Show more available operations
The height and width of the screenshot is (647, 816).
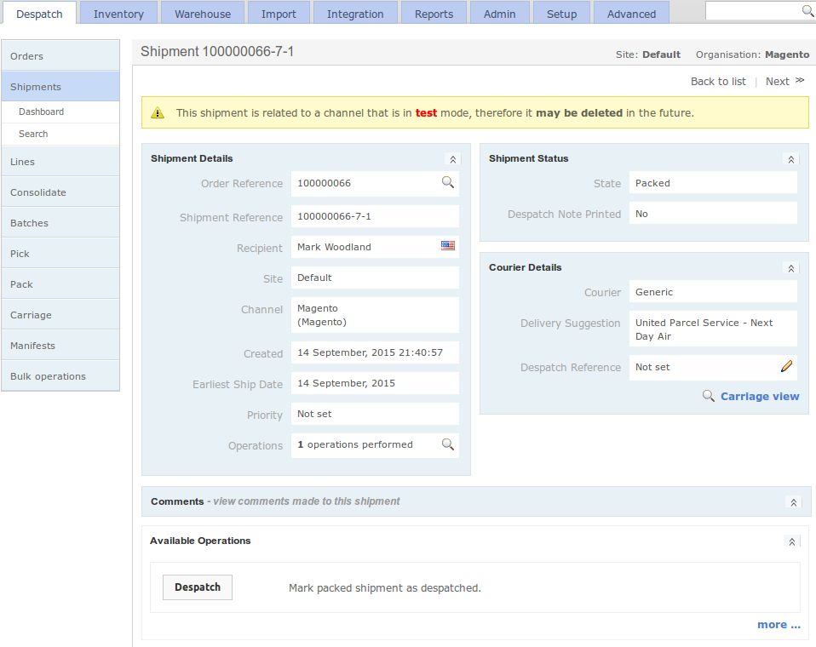coord(779,625)
